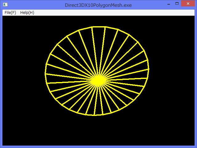The height and width of the screenshot is (148, 197).
Task: Open the File(F) menu
Action: pyautogui.click(x=10, y=13)
